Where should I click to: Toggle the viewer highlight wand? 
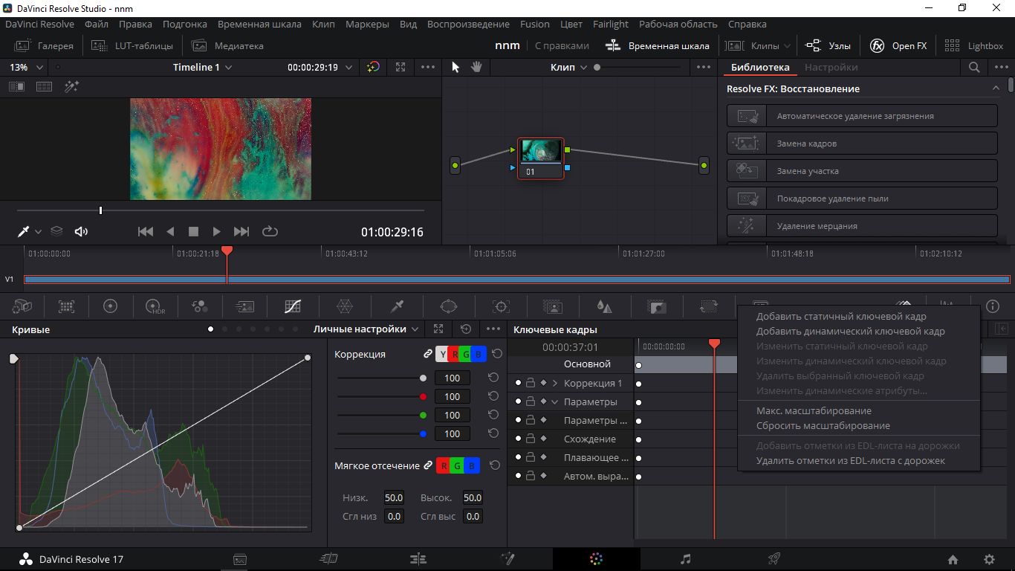coord(71,86)
